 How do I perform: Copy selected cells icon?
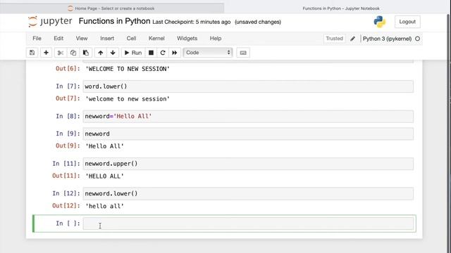click(x=73, y=53)
